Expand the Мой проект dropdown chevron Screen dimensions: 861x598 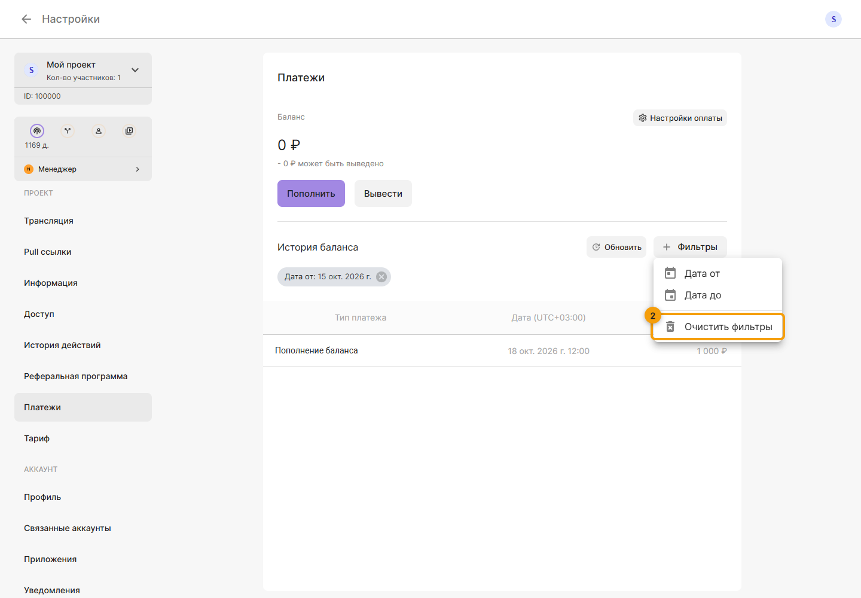(135, 70)
